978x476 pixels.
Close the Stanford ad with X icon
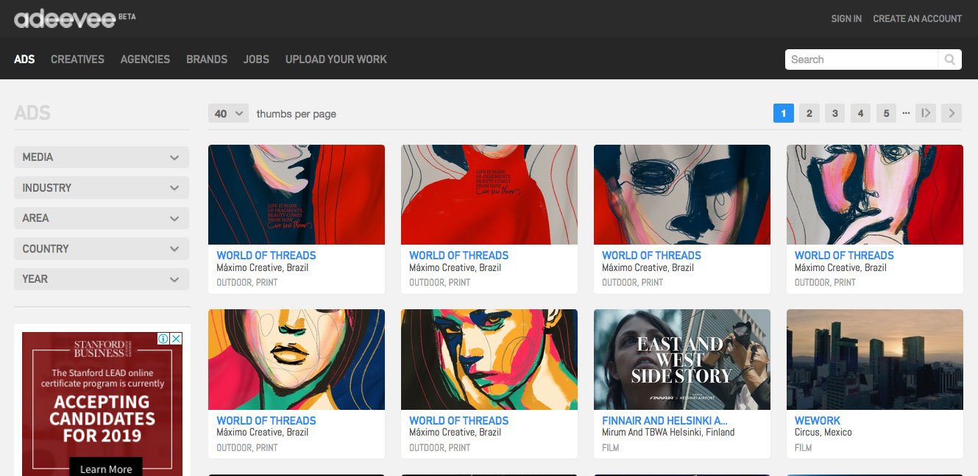point(176,339)
